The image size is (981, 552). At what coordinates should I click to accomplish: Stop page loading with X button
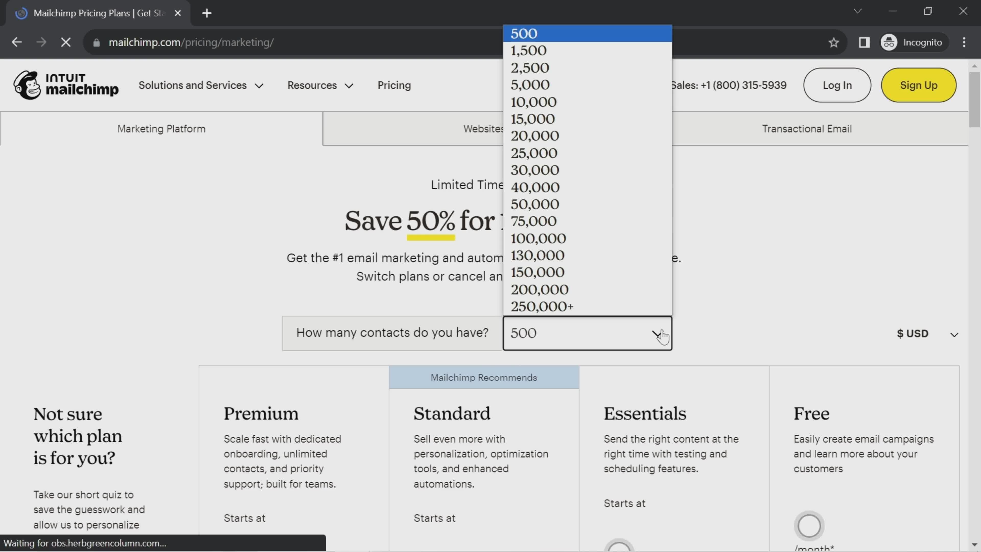tap(66, 42)
